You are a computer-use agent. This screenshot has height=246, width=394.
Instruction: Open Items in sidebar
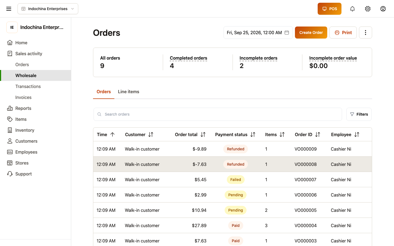click(36, 119)
